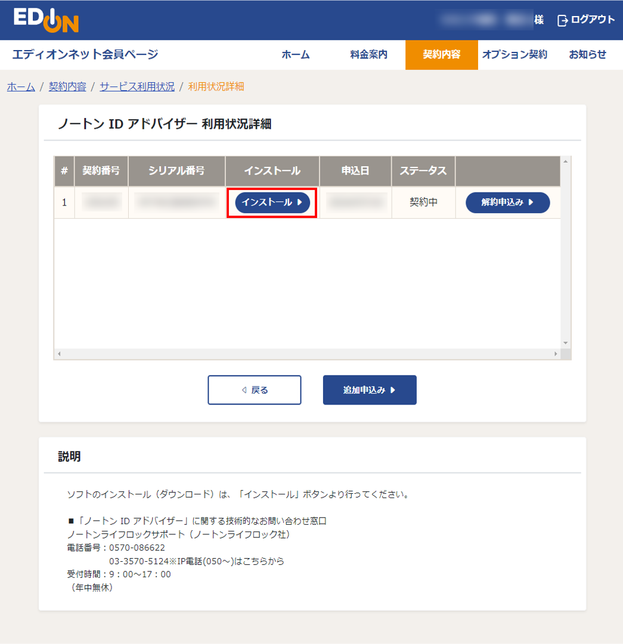Image resolution: width=623 pixels, height=644 pixels.
Task: Click the ノートンライフロックサポート text line
Action: click(179, 535)
